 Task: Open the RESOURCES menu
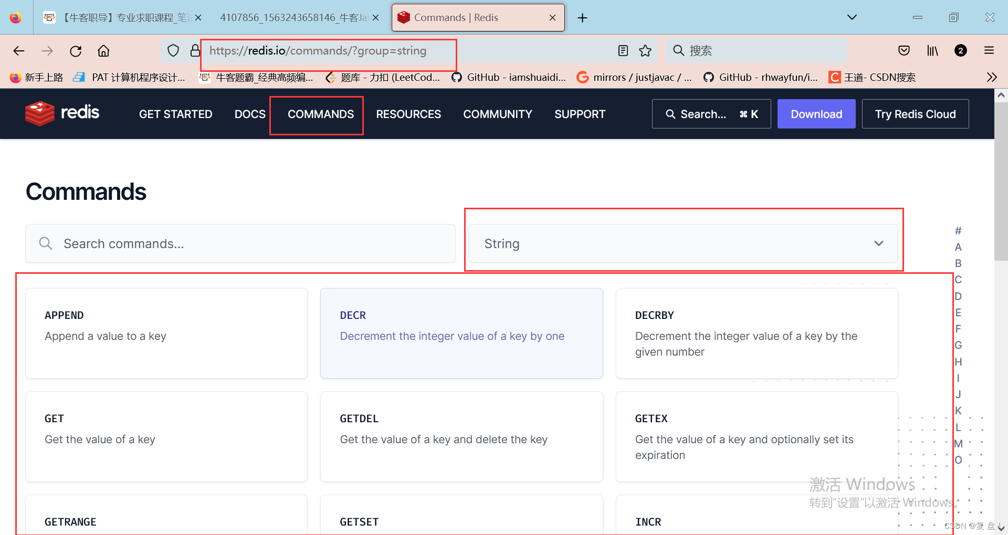[408, 114]
